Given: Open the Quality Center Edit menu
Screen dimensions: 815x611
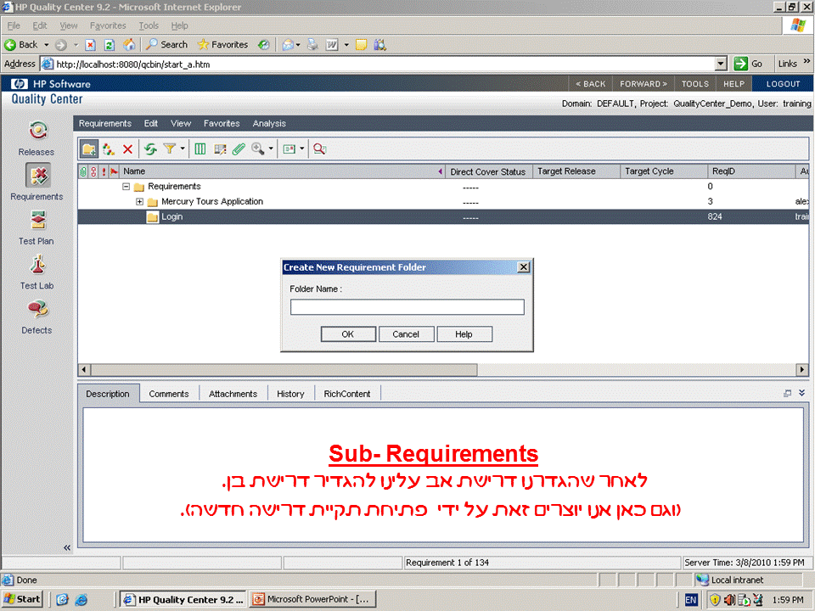Looking at the screenshot, I should (x=151, y=124).
